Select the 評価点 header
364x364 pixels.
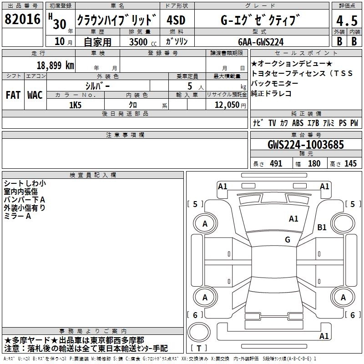(347, 6)
